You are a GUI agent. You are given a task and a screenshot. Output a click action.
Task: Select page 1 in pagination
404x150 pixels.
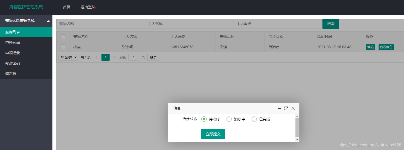[105, 57]
